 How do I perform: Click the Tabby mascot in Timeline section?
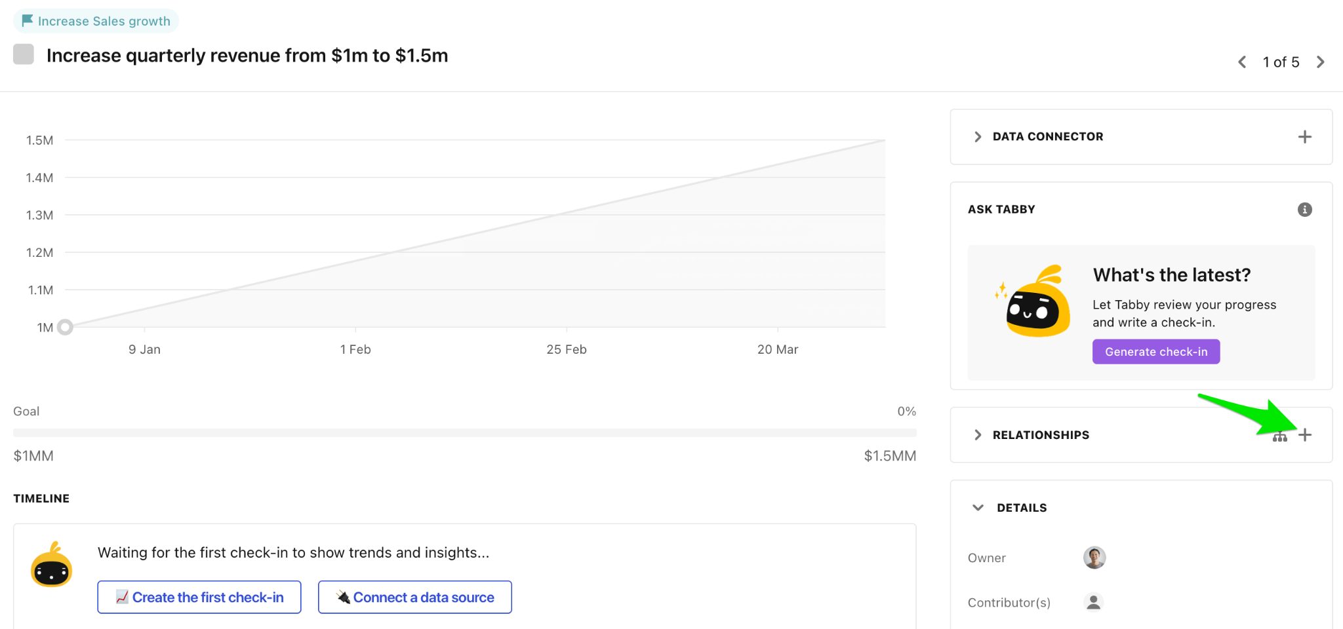pos(51,565)
